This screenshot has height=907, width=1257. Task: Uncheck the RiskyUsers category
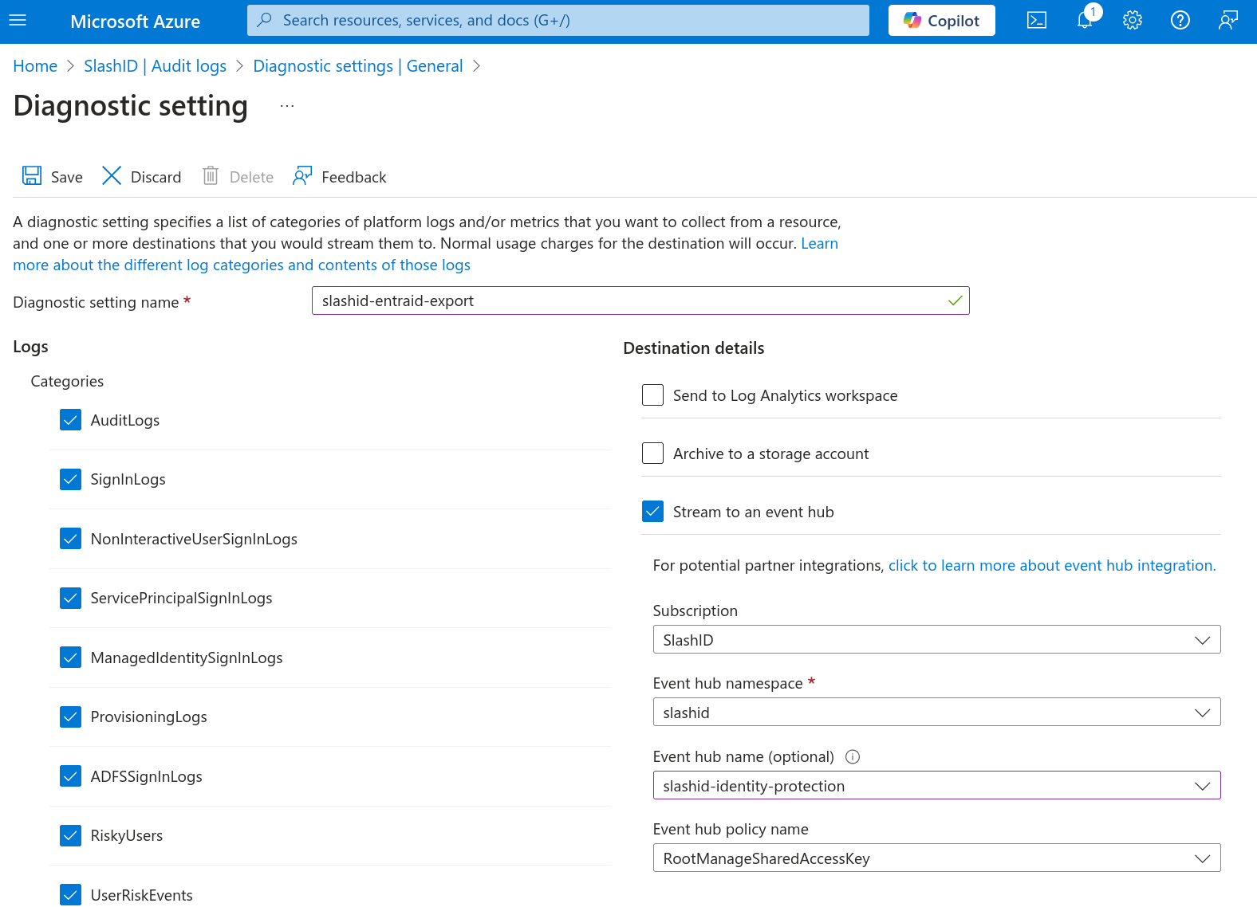(x=70, y=835)
